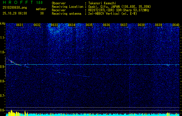Click the tallest yellow peak in the power graph
This screenshot has width=182, height=116.
[x=11, y=113]
